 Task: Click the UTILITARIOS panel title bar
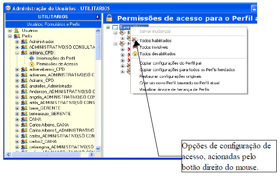[53, 17]
